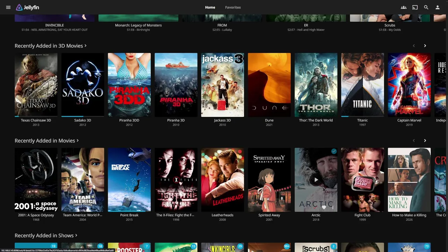Open the Leatherheads poster
Screen dimensions: 448x252
point(223,180)
